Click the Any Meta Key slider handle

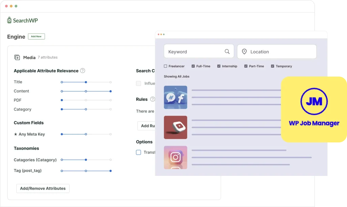(62, 134)
